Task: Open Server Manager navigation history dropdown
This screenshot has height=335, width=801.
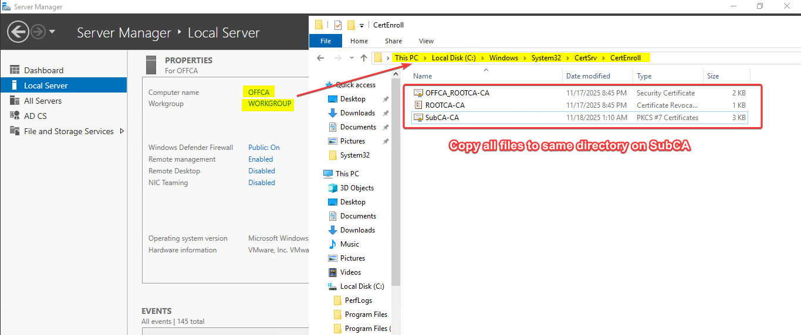Action: (52, 32)
